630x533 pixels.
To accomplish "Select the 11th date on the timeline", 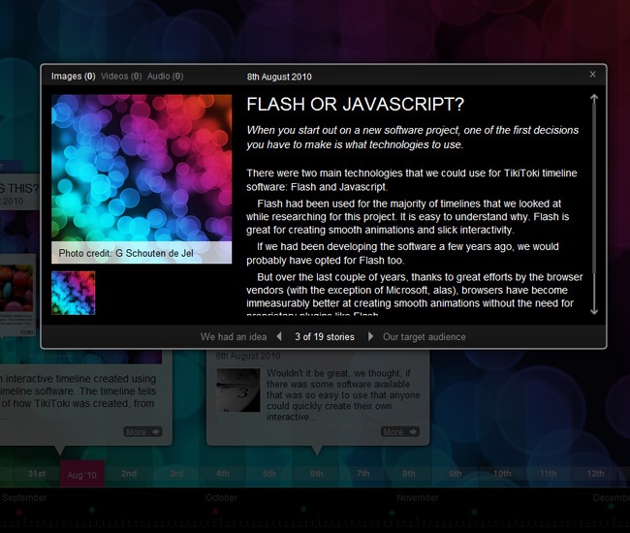I will click(x=548, y=474).
